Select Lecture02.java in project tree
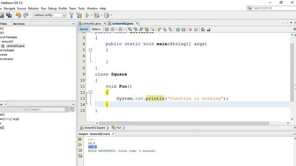Viewport: 296px width, 166px height. pos(15,46)
